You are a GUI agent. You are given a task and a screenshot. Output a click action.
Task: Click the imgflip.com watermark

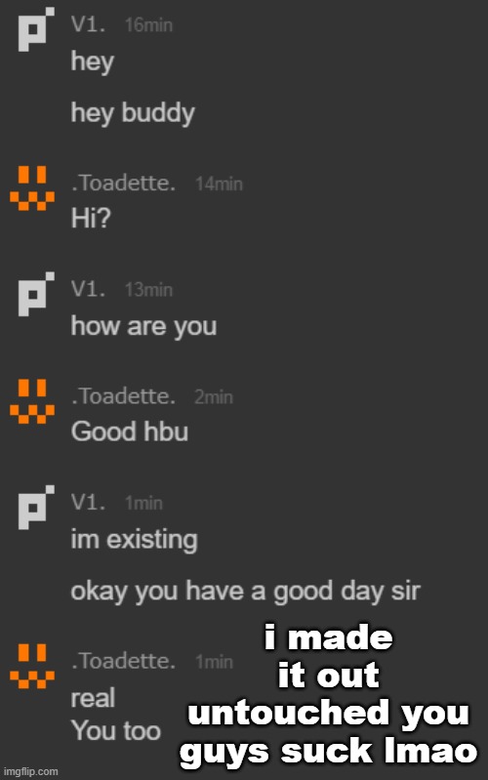click(31, 771)
